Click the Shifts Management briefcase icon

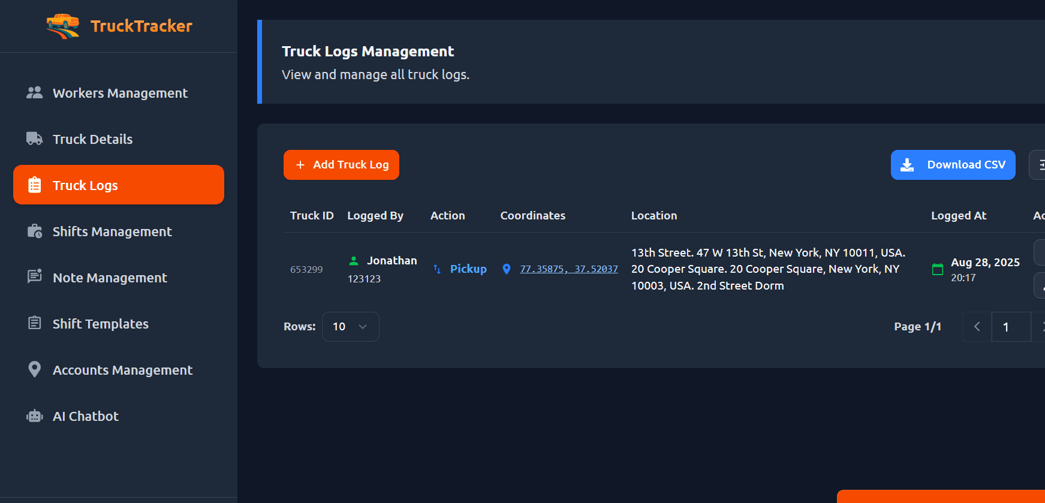point(35,231)
